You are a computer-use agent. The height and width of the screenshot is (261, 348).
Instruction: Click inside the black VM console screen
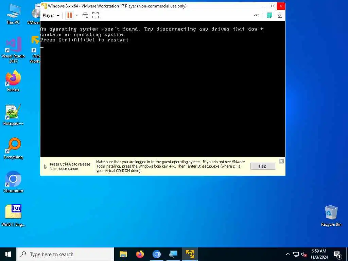[x=162, y=89]
